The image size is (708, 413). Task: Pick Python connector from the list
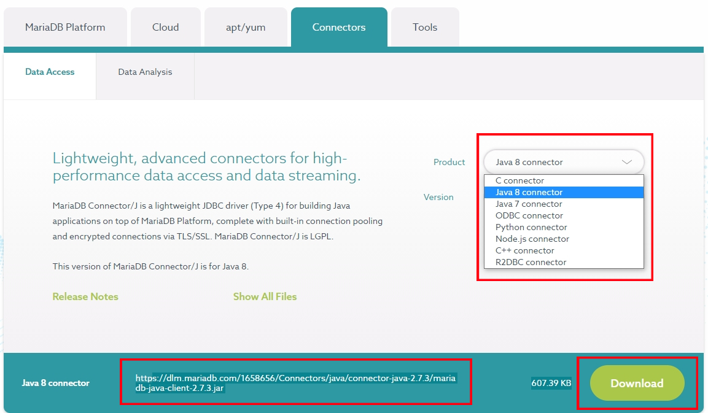tap(564, 228)
